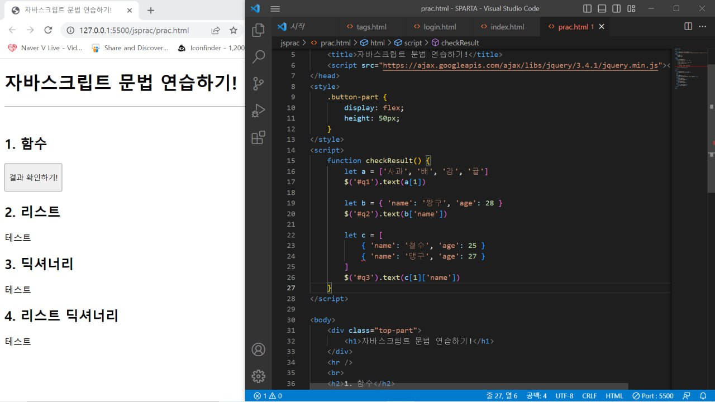Toggle the secondary side bar layout icon

click(616, 8)
